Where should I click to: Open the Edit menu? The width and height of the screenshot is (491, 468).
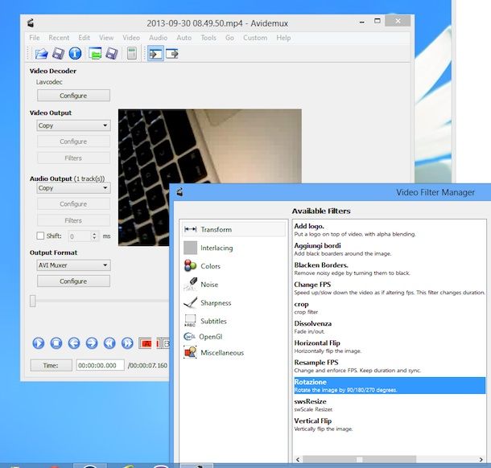pos(84,38)
